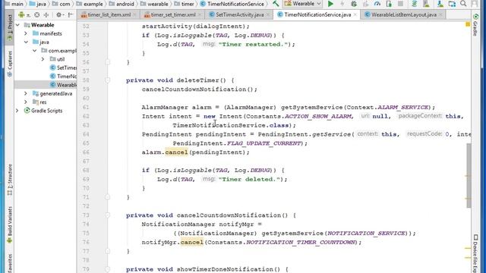
Task: Switch to WearableListItemLayout.java tab
Action: 403,14
